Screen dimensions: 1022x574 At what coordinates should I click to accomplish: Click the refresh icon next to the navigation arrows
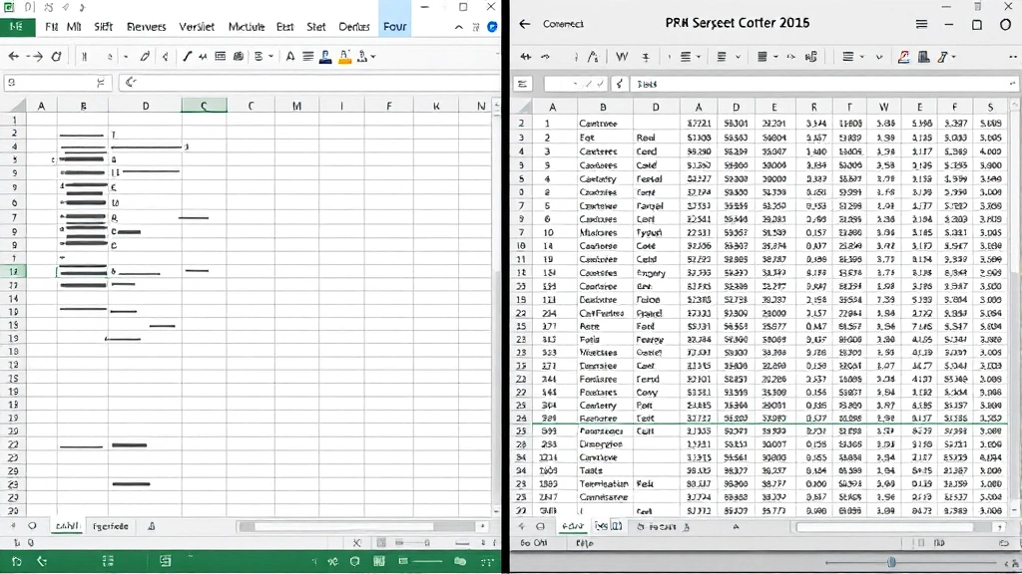[56, 57]
